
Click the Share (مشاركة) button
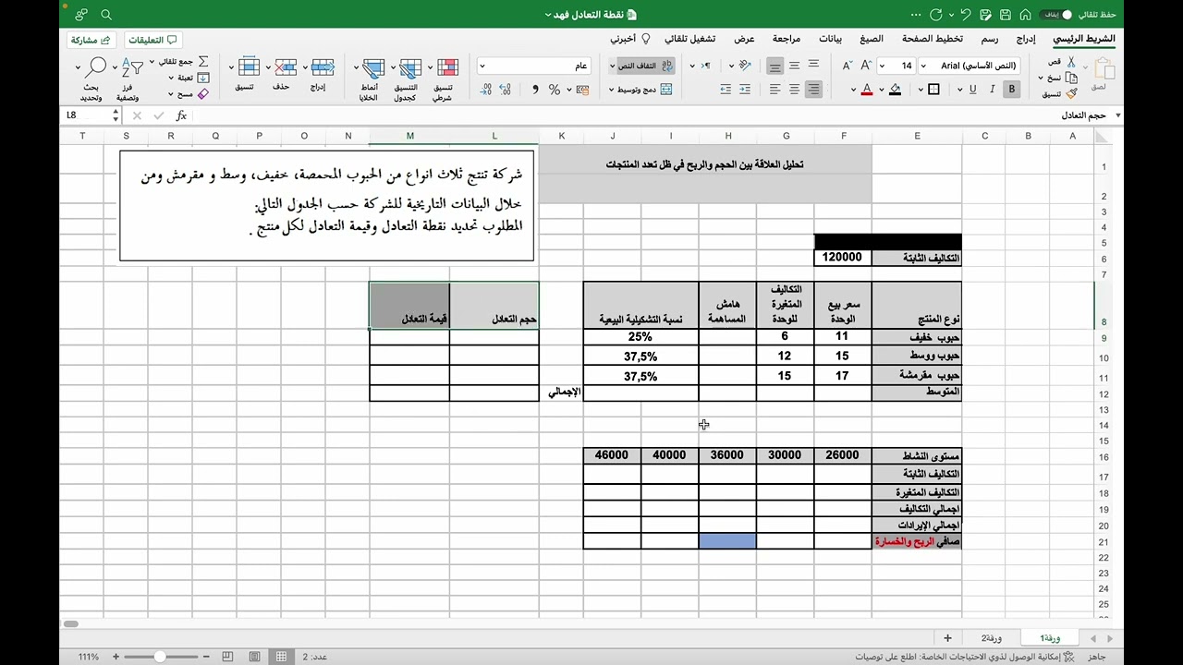click(90, 40)
